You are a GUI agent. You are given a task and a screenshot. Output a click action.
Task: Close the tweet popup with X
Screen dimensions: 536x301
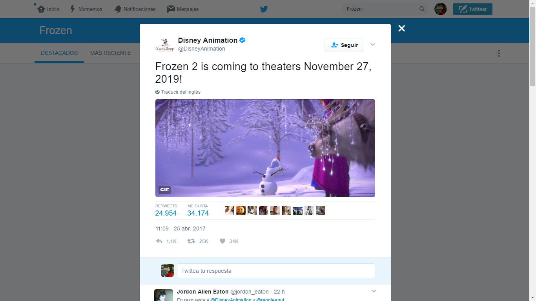pyautogui.click(x=401, y=28)
